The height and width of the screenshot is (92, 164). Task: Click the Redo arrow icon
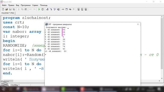point(34,9)
